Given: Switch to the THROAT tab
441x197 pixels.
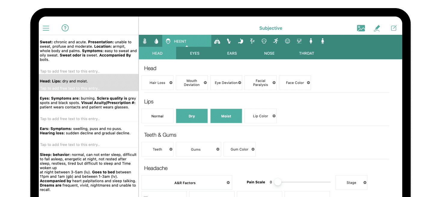Looking at the screenshot, I should point(306,53).
